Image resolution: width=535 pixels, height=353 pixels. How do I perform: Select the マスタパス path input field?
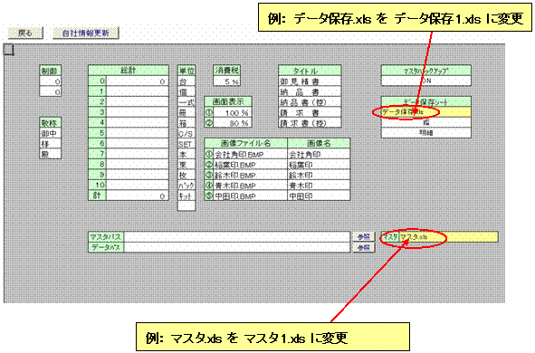pyautogui.click(x=237, y=237)
